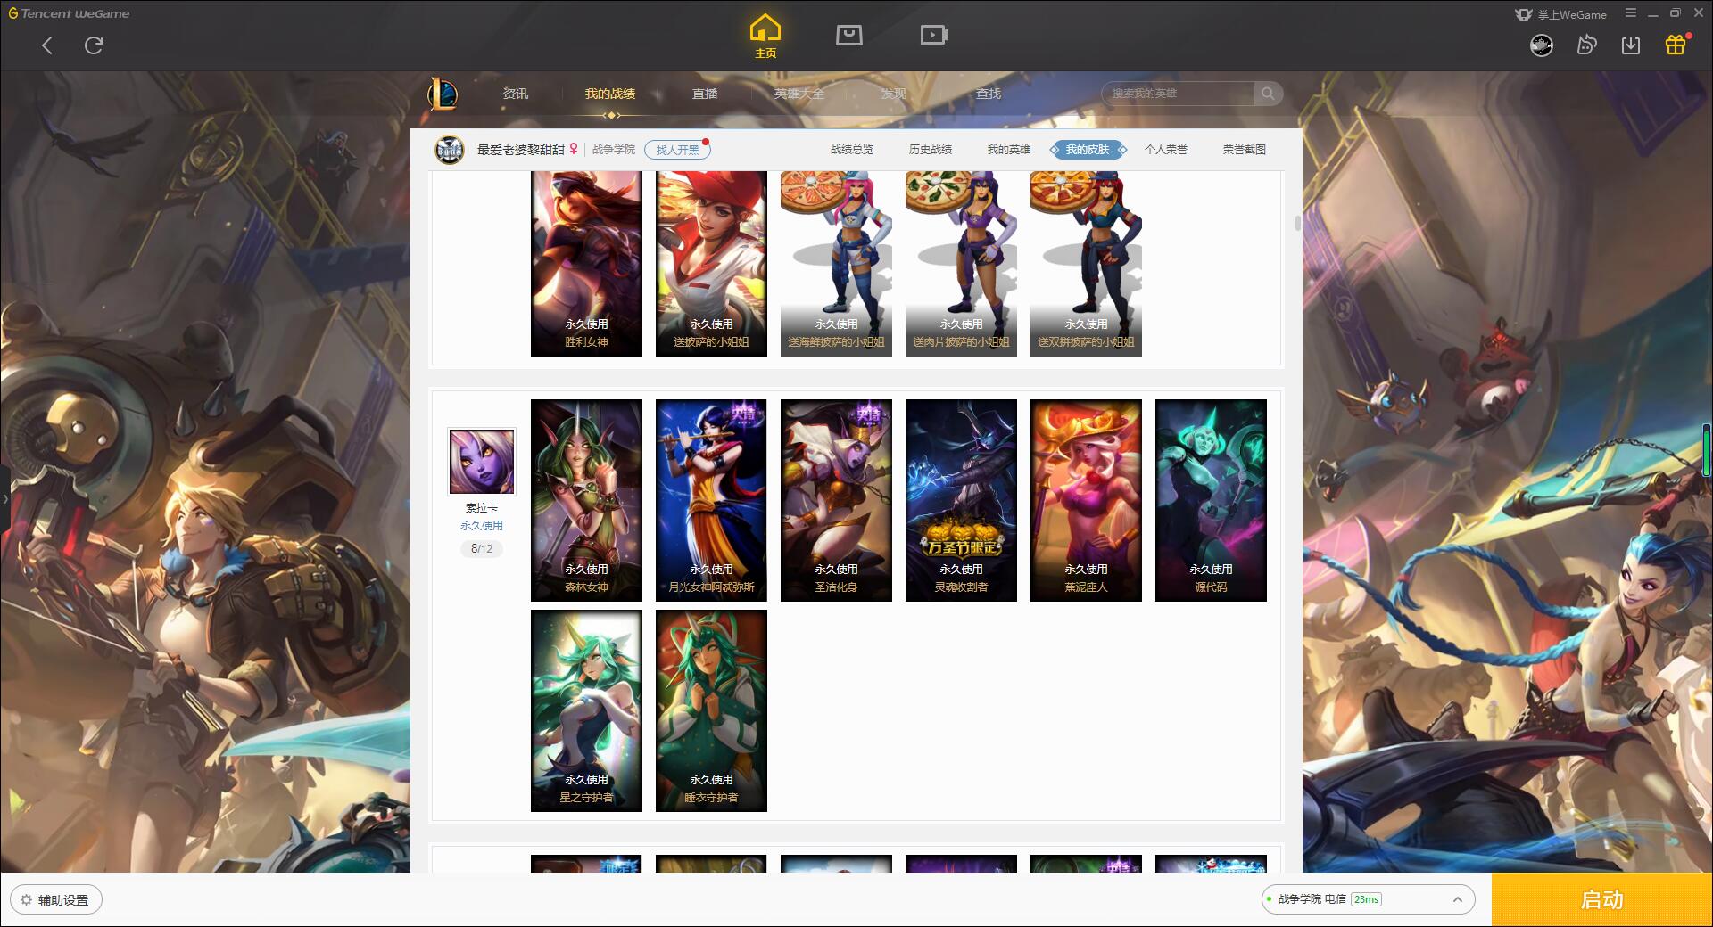Go back with the back arrow
This screenshot has height=927, width=1713.
(47, 45)
